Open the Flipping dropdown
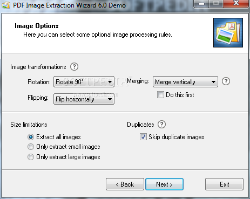The height and width of the screenshot is (199, 250). pyautogui.click(x=84, y=99)
